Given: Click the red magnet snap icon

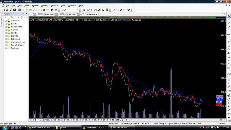Looking at the screenshot, I should point(128,10).
